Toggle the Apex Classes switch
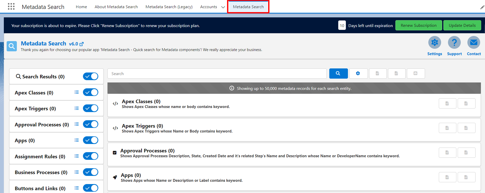This screenshot has height=193, width=485. 91,92
